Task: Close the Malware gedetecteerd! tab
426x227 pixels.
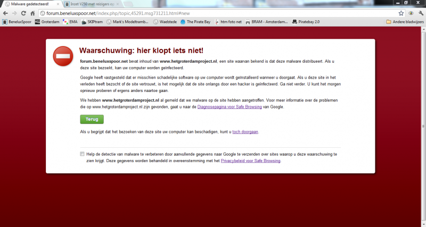Action: click(58, 4)
